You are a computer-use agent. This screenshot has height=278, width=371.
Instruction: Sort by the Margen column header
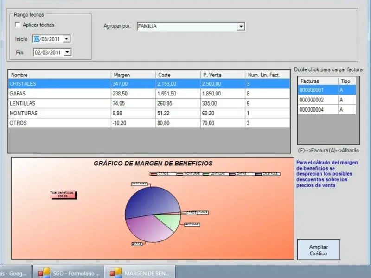click(x=133, y=75)
